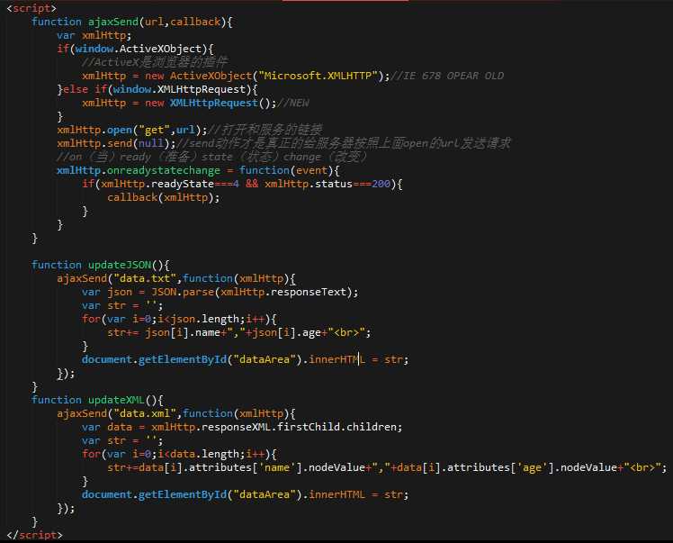The image size is (673, 543).
Task: Click "window.XMLHttpRequest" in the else-if condition
Action: coord(179,89)
